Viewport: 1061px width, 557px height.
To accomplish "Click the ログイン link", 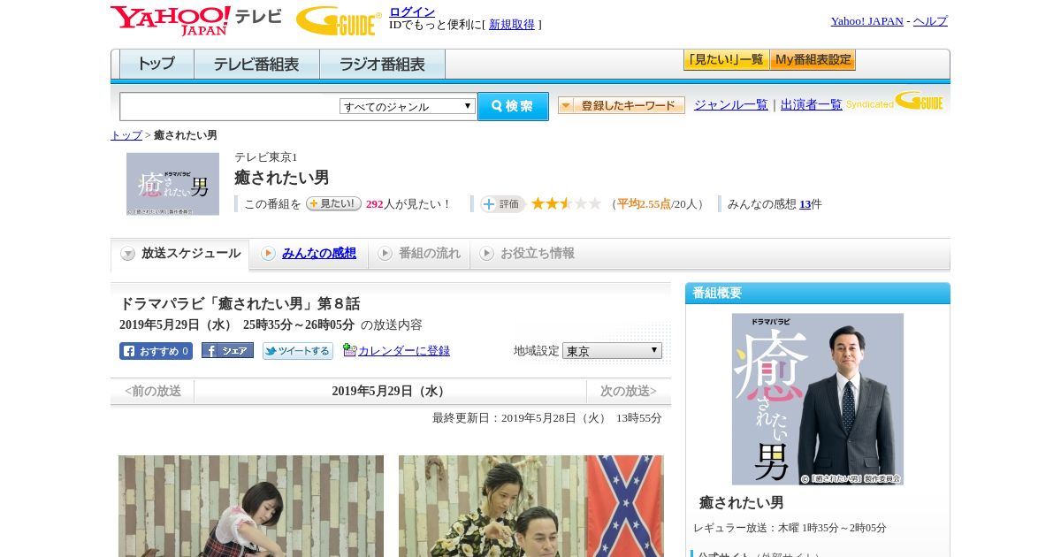I will tap(412, 11).
